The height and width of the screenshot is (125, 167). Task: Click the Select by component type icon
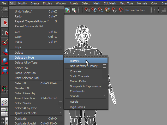[x=74, y=10]
